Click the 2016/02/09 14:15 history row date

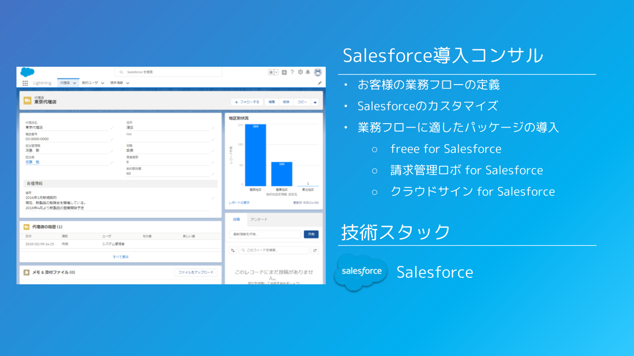[x=40, y=244]
